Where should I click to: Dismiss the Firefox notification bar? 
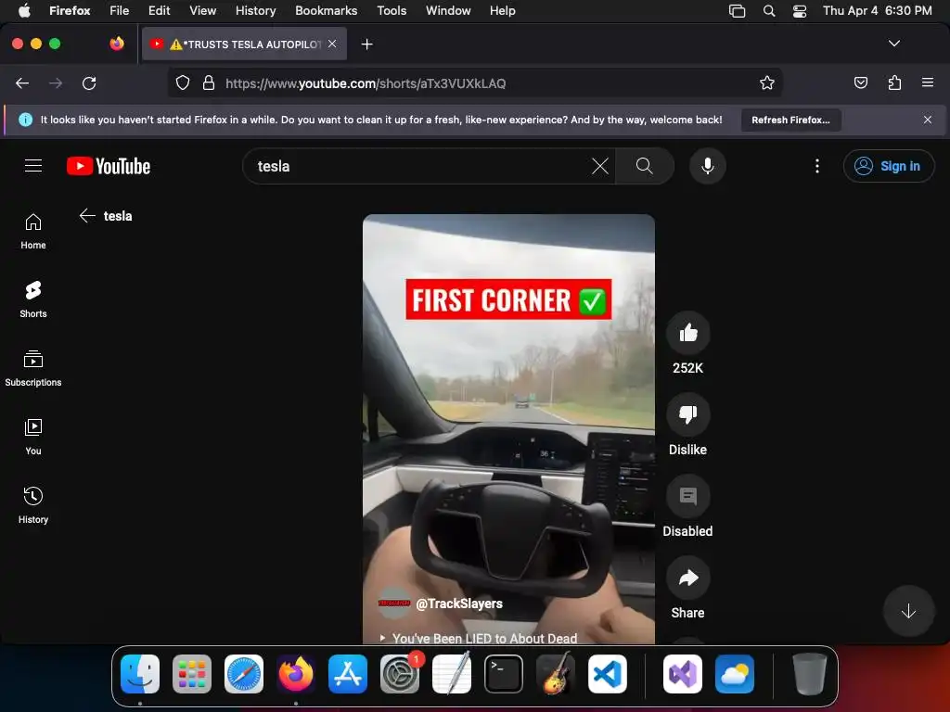coord(927,120)
